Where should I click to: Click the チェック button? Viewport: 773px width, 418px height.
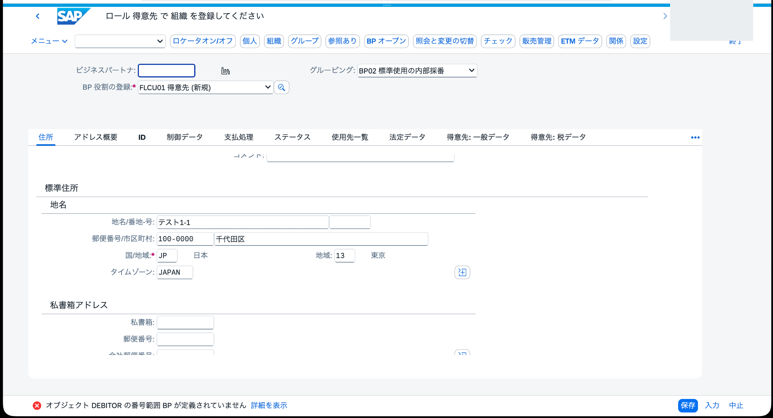[x=498, y=41]
